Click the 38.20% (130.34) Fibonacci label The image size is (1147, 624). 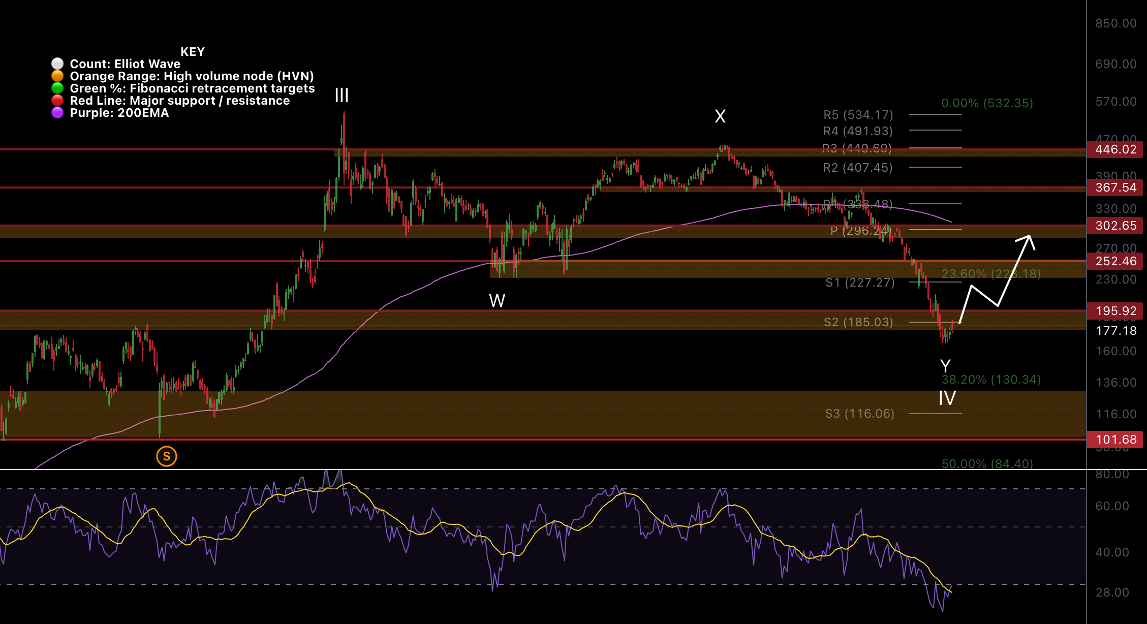(x=990, y=380)
